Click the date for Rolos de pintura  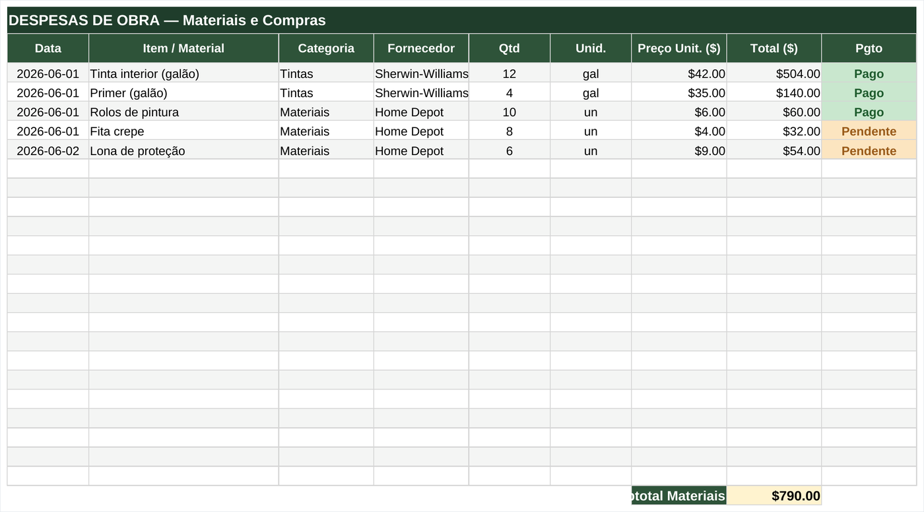[48, 112]
